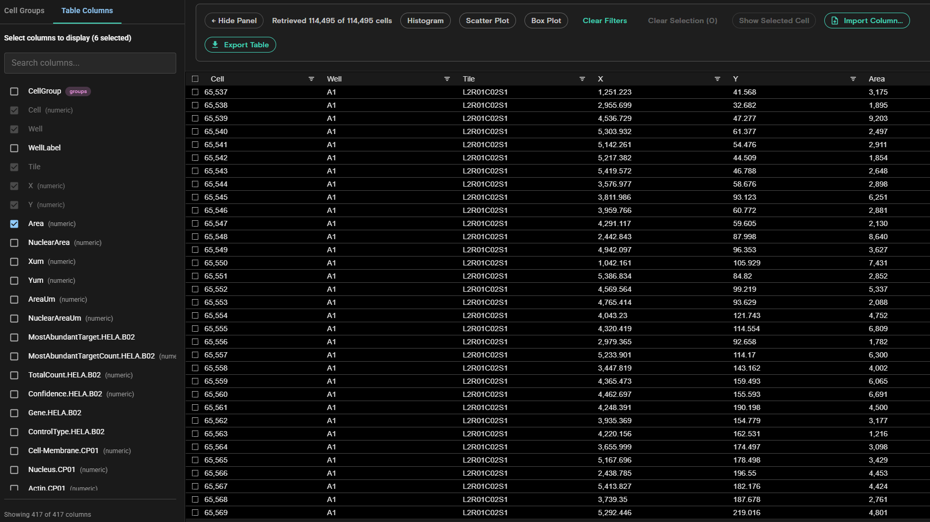Click the Import Column file icon
This screenshot has height=522, width=930.
pyautogui.click(x=835, y=21)
